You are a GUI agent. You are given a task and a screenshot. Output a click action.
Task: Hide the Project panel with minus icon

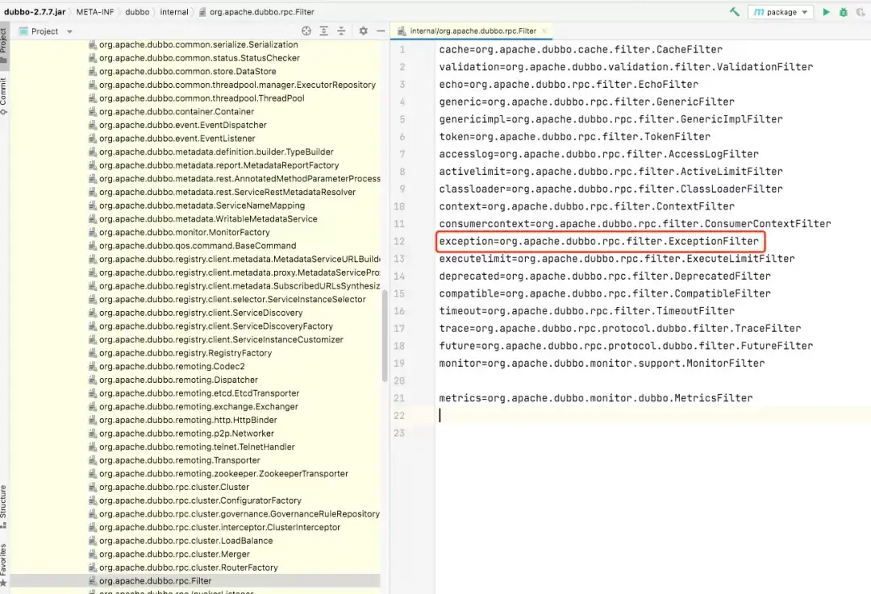[381, 31]
